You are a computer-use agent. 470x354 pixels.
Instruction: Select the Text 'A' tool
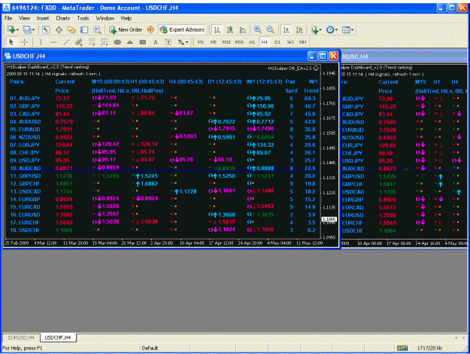point(155,42)
